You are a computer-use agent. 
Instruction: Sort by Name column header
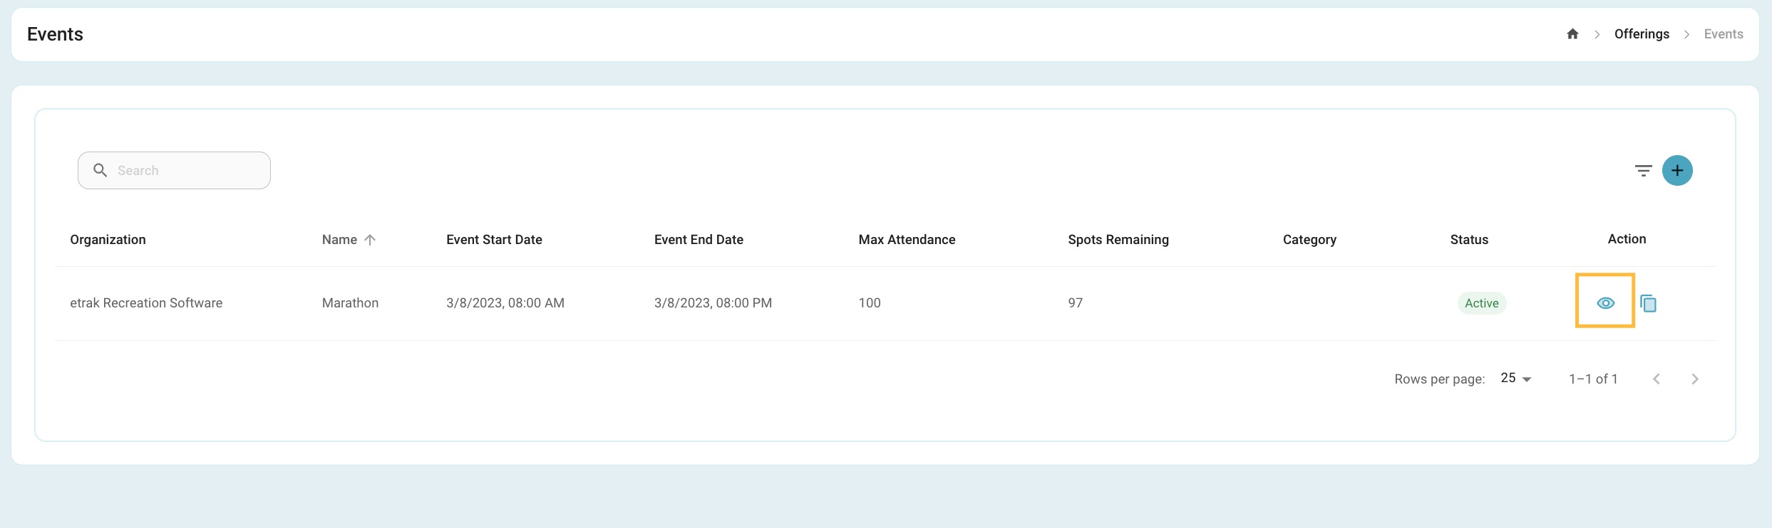click(339, 240)
